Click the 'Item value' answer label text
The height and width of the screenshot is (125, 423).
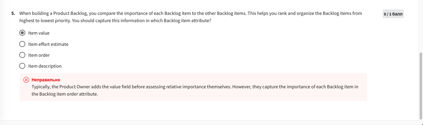click(39, 33)
